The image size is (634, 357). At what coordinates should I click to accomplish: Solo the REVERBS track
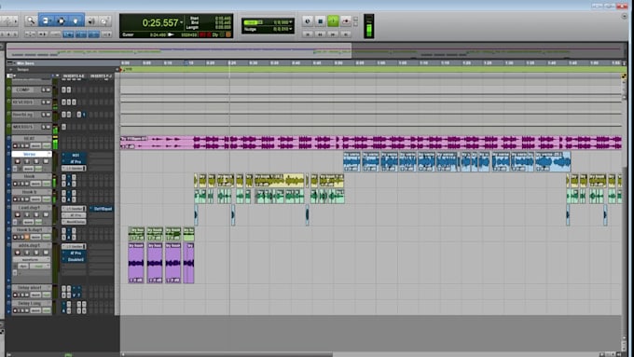[x=44, y=103]
